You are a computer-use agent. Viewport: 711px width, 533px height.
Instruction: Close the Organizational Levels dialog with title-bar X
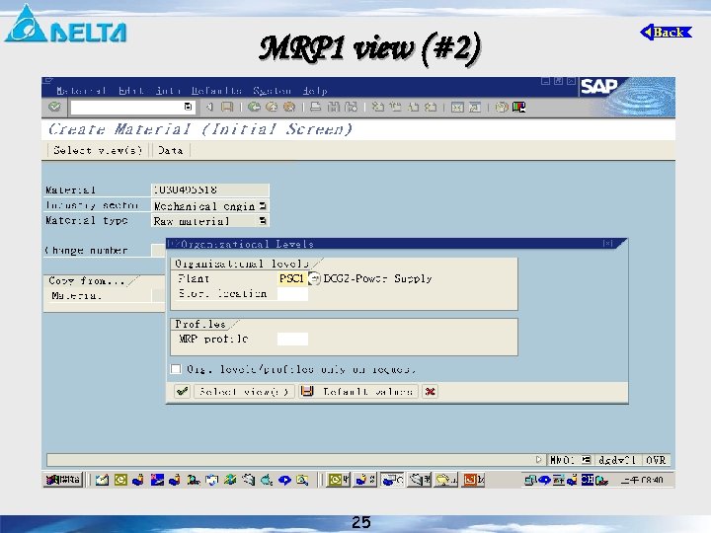(x=607, y=244)
